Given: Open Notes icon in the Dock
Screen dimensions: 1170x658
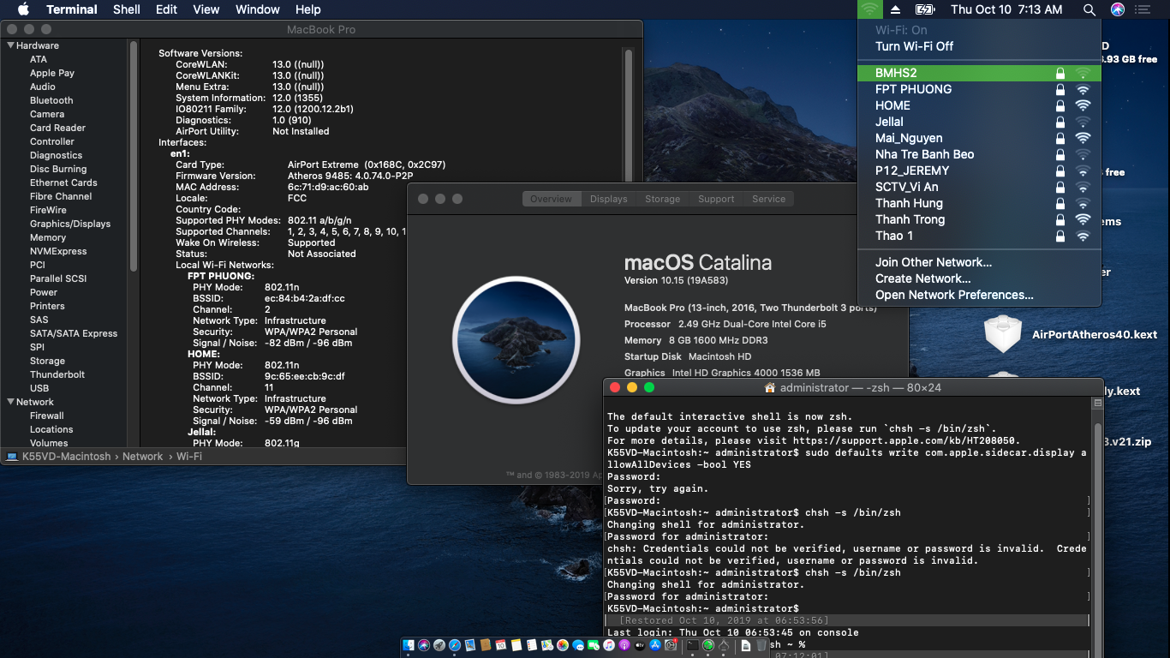Looking at the screenshot, I should coord(516,645).
